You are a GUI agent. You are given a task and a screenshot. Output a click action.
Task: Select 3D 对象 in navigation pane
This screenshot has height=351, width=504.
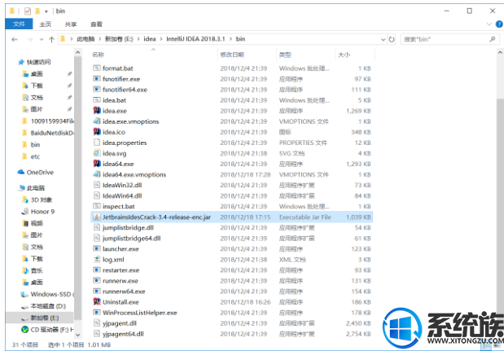tap(42, 200)
